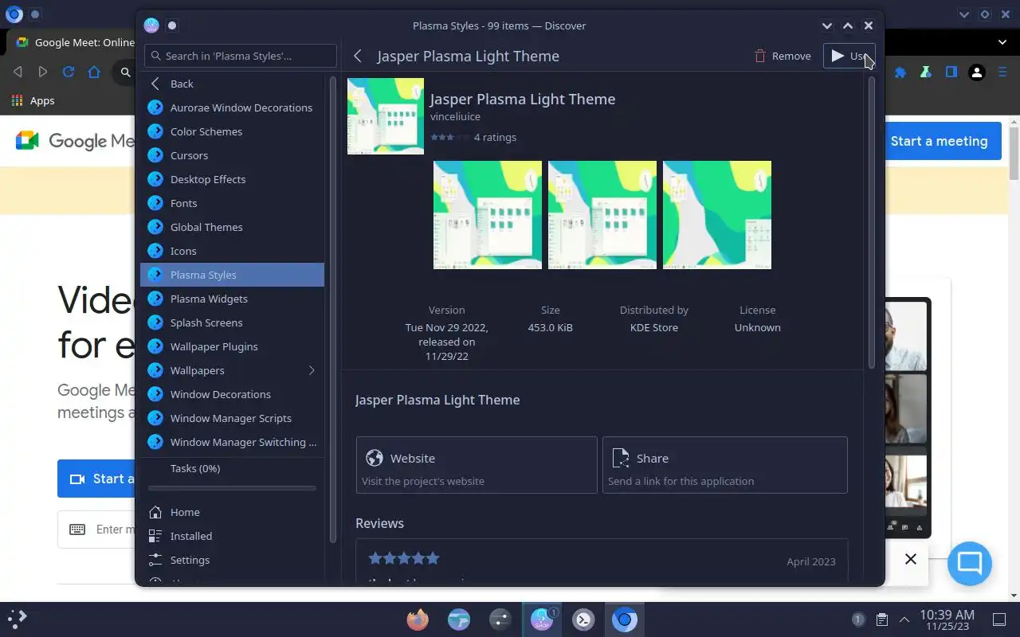Click the show desktop button in taskbar

tap(999, 619)
